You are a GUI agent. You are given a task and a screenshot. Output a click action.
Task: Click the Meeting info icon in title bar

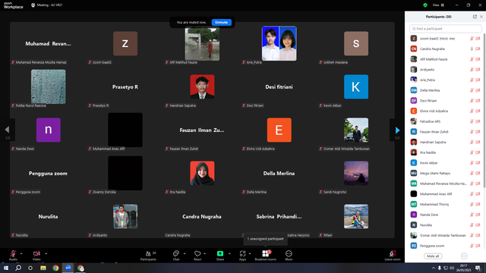click(33, 5)
